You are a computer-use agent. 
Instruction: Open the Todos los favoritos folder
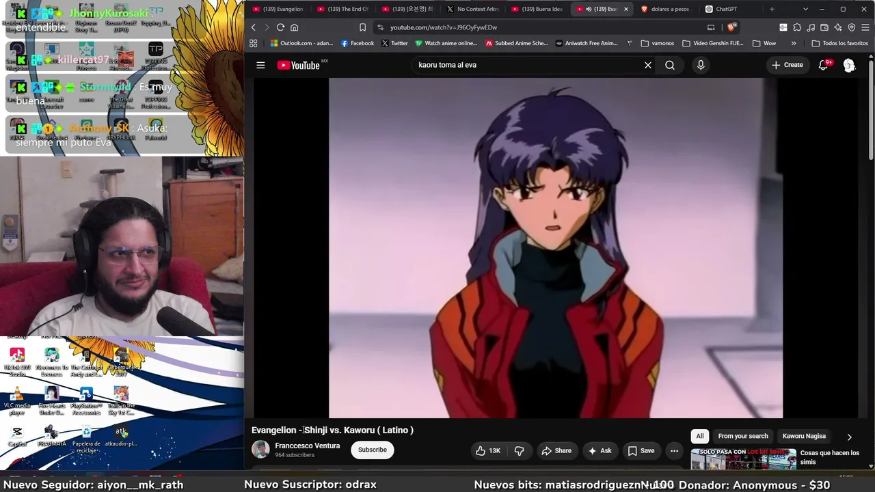pos(839,43)
